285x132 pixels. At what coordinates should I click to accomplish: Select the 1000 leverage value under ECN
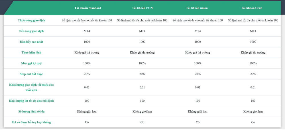coord(142,42)
